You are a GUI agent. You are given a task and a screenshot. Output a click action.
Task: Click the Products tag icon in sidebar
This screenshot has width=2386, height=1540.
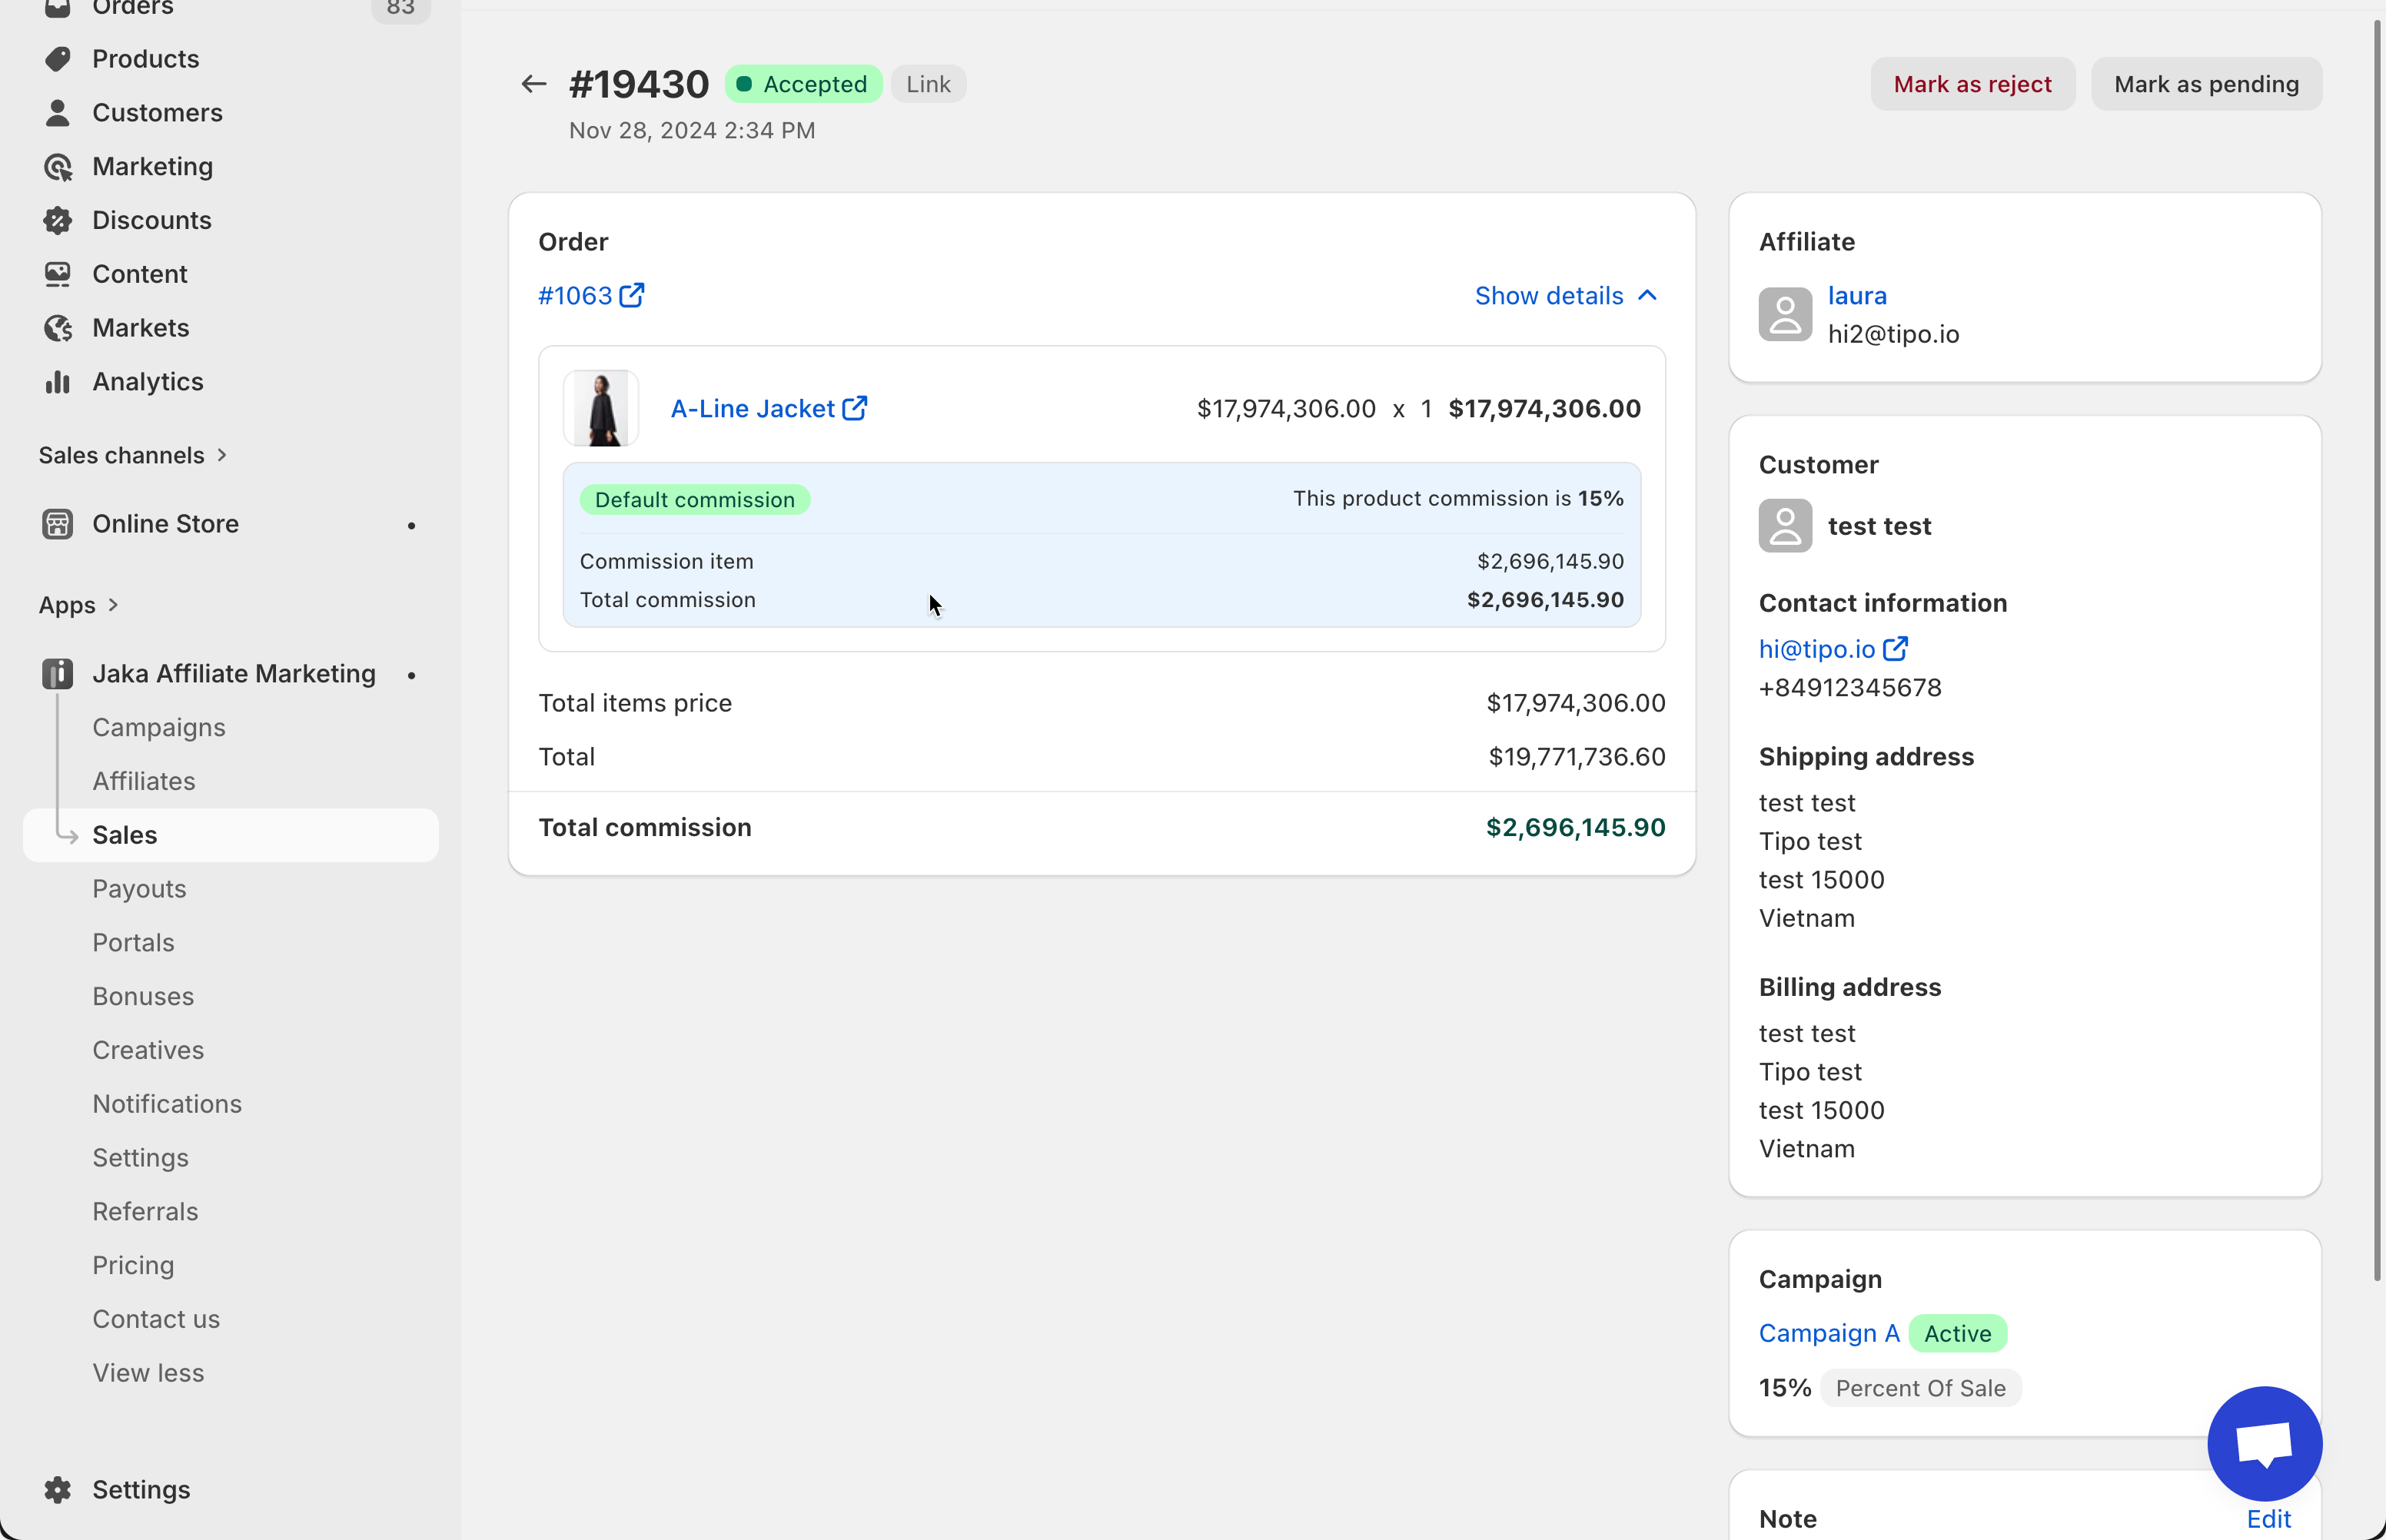click(58, 59)
